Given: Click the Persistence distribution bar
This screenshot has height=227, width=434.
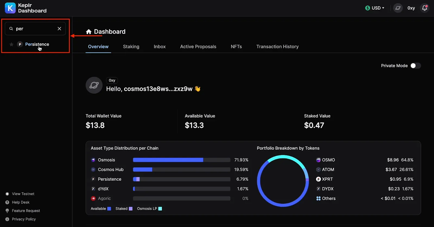Looking at the screenshot, I should (x=181, y=179).
